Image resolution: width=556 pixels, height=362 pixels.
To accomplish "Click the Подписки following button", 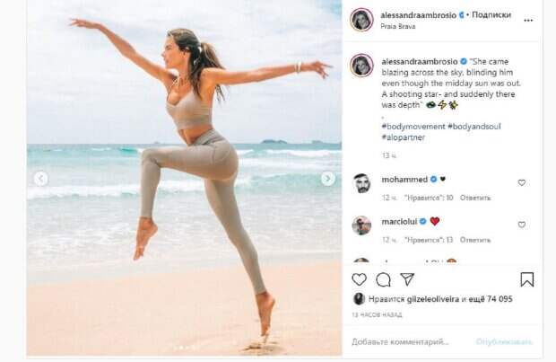I will coord(491,15).
